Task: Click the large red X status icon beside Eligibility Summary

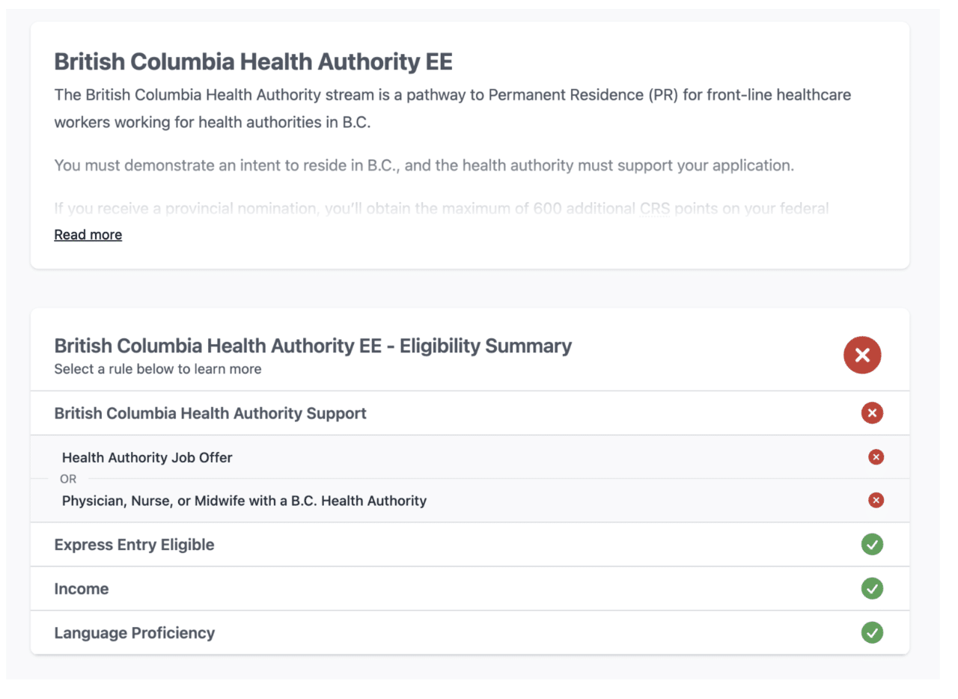Action: click(x=862, y=355)
